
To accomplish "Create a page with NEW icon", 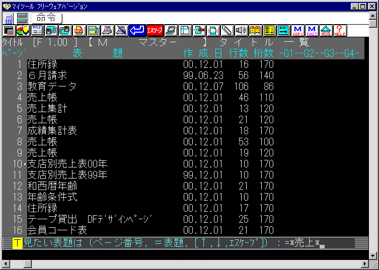I will tap(79, 31).
